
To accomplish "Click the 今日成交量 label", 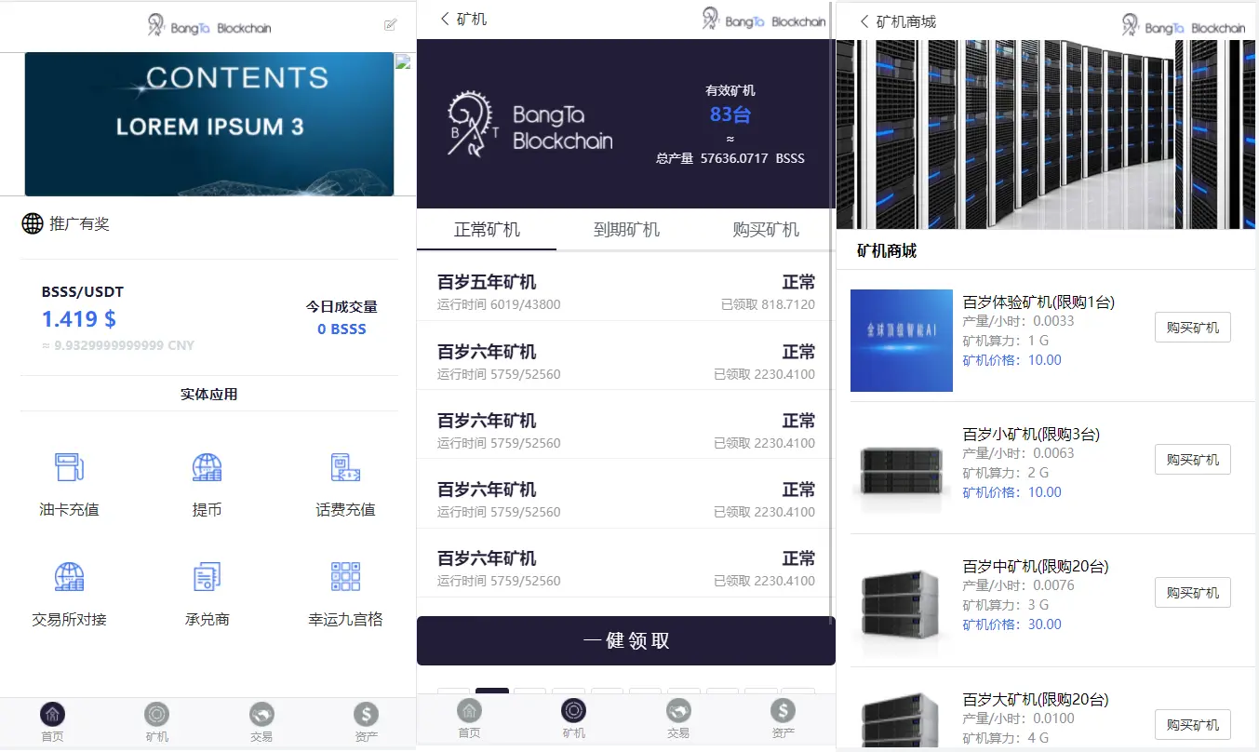I will point(342,306).
